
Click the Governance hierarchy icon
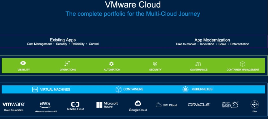[198, 64]
